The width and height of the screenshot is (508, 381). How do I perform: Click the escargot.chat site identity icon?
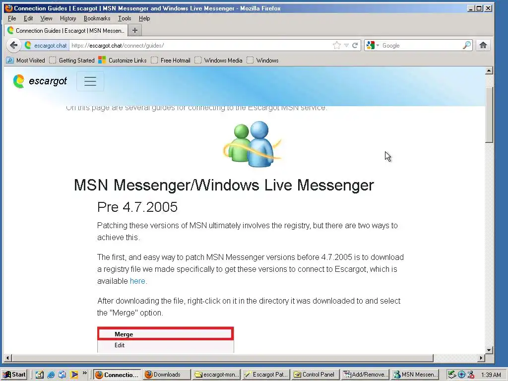[46, 45]
